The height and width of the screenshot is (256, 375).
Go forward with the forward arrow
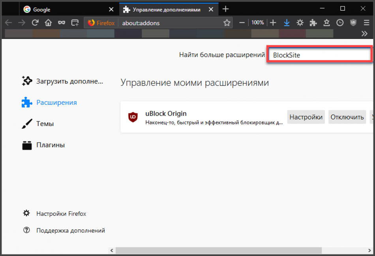click(22, 23)
